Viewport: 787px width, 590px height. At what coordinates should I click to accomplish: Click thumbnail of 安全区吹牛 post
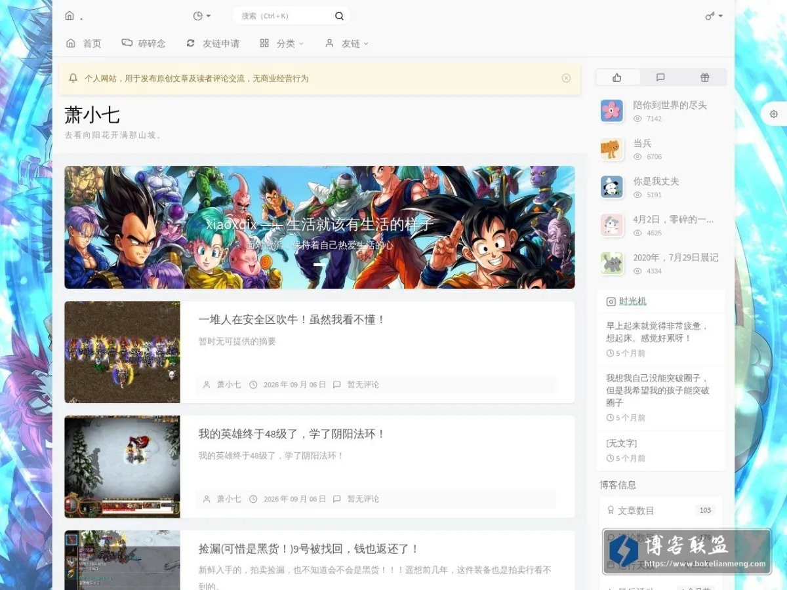tap(122, 352)
